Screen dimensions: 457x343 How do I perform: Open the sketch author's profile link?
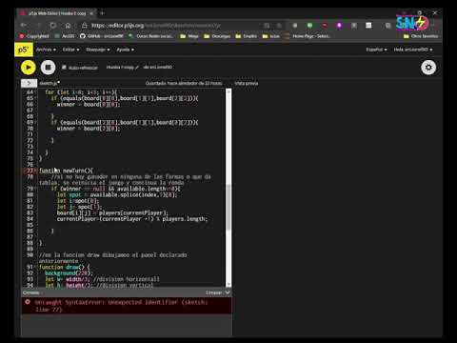pos(160,67)
